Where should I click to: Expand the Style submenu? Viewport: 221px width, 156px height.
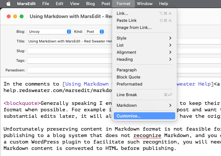[144, 38]
